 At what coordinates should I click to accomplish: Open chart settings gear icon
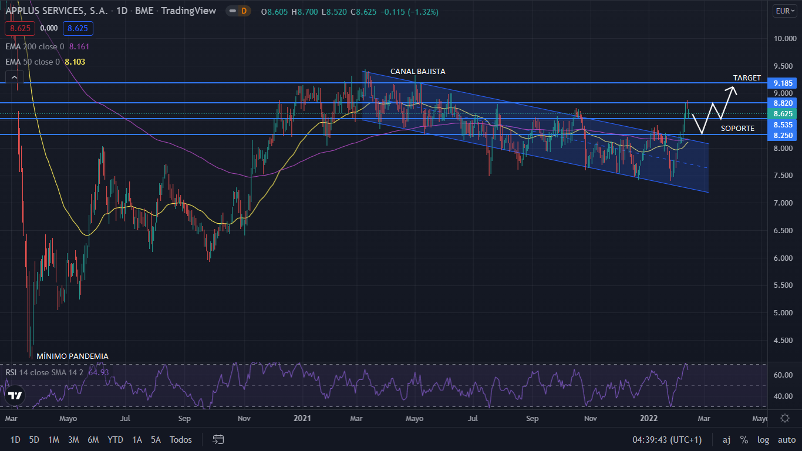[x=784, y=418]
